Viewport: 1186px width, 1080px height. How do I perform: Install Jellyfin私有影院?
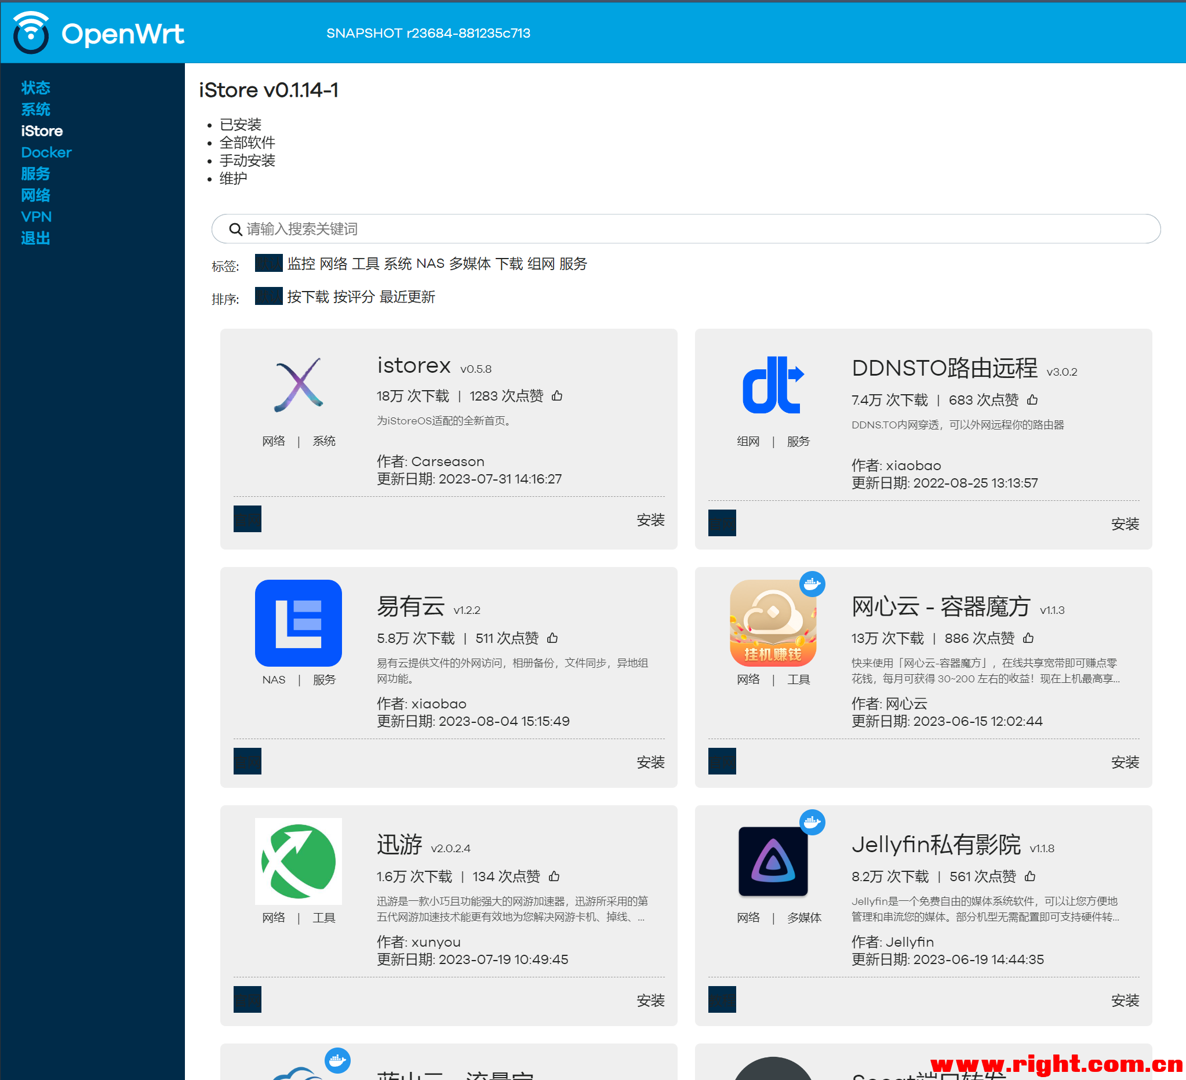(1125, 1001)
